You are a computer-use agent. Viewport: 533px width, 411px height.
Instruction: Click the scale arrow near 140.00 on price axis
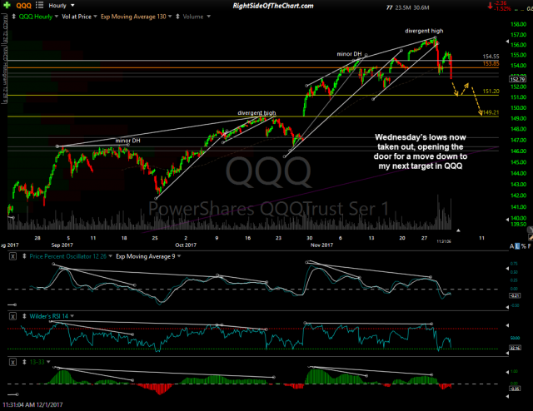(507, 219)
